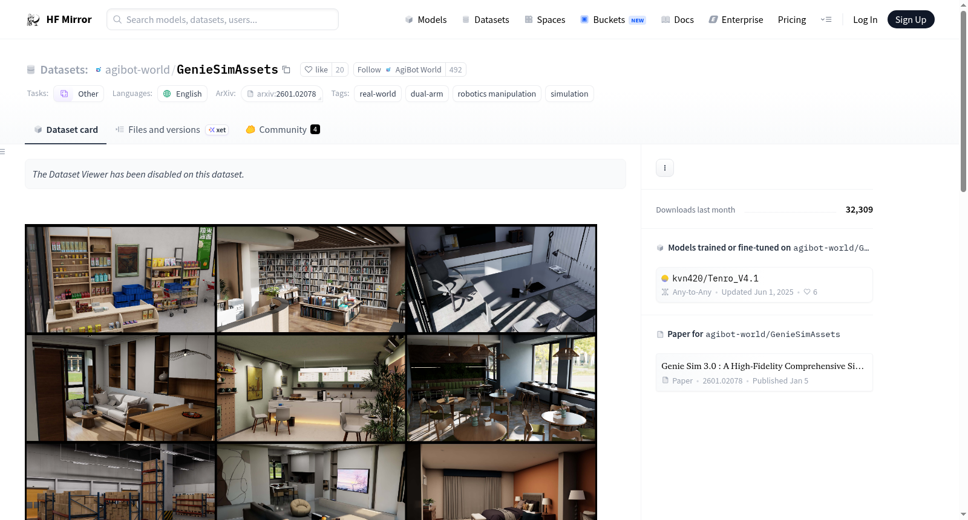Viewport: 968px width, 520px height.
Task: Click the HF Mirror logo icon
Action: 33,20
